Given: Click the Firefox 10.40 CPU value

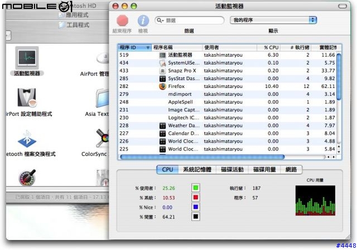Looking at the screenshot, I should (272, 86).
